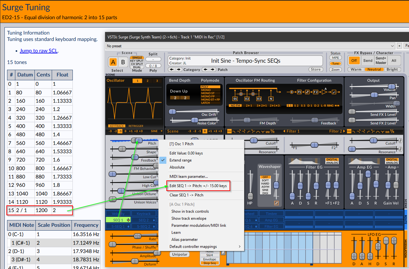Open SEQ 2 modulation source arrow
Image resolution: width=409 pixels, height=269 pixels.
click(154, 220)
